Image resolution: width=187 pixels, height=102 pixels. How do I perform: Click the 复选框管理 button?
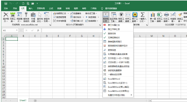click(x=60, y=17)
